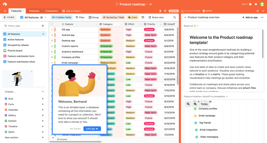The height and width of the screenshot is (143, 267).
Task: Add a Kanban view with plus
Action: [43, 121]
